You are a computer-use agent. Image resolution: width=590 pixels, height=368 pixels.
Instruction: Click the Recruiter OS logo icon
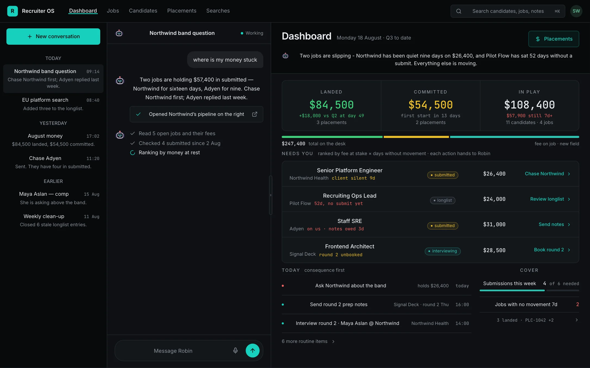(x=12, y=11)
